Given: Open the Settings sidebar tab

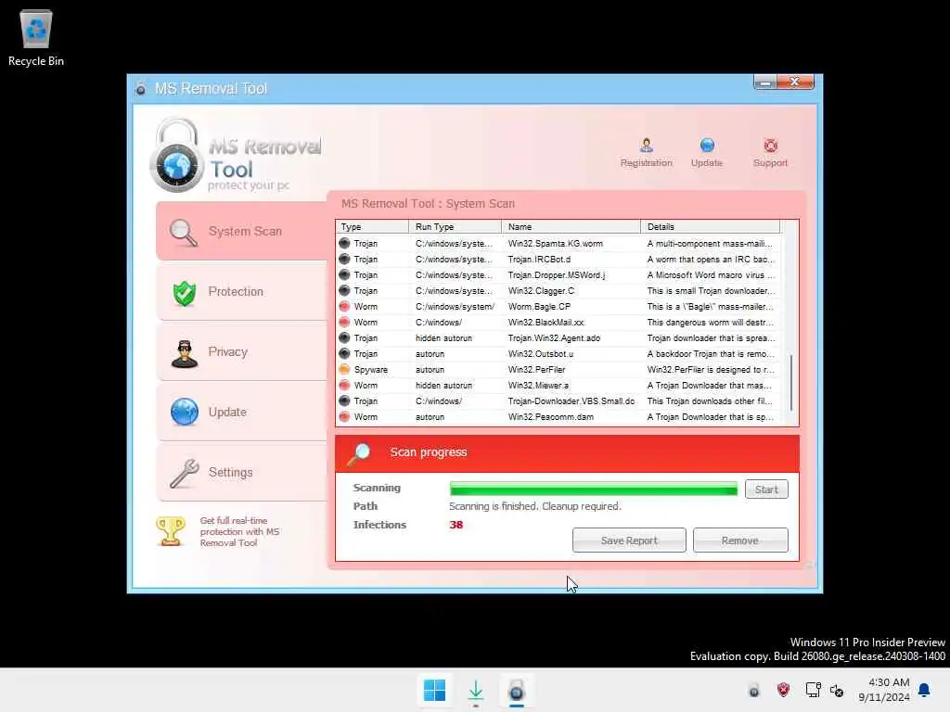Looking at the screenshot, I should tap(242, 472).
